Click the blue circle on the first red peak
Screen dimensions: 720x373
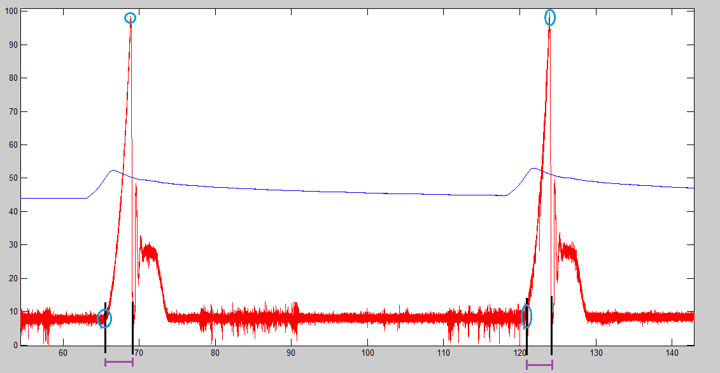pos(130,18)
